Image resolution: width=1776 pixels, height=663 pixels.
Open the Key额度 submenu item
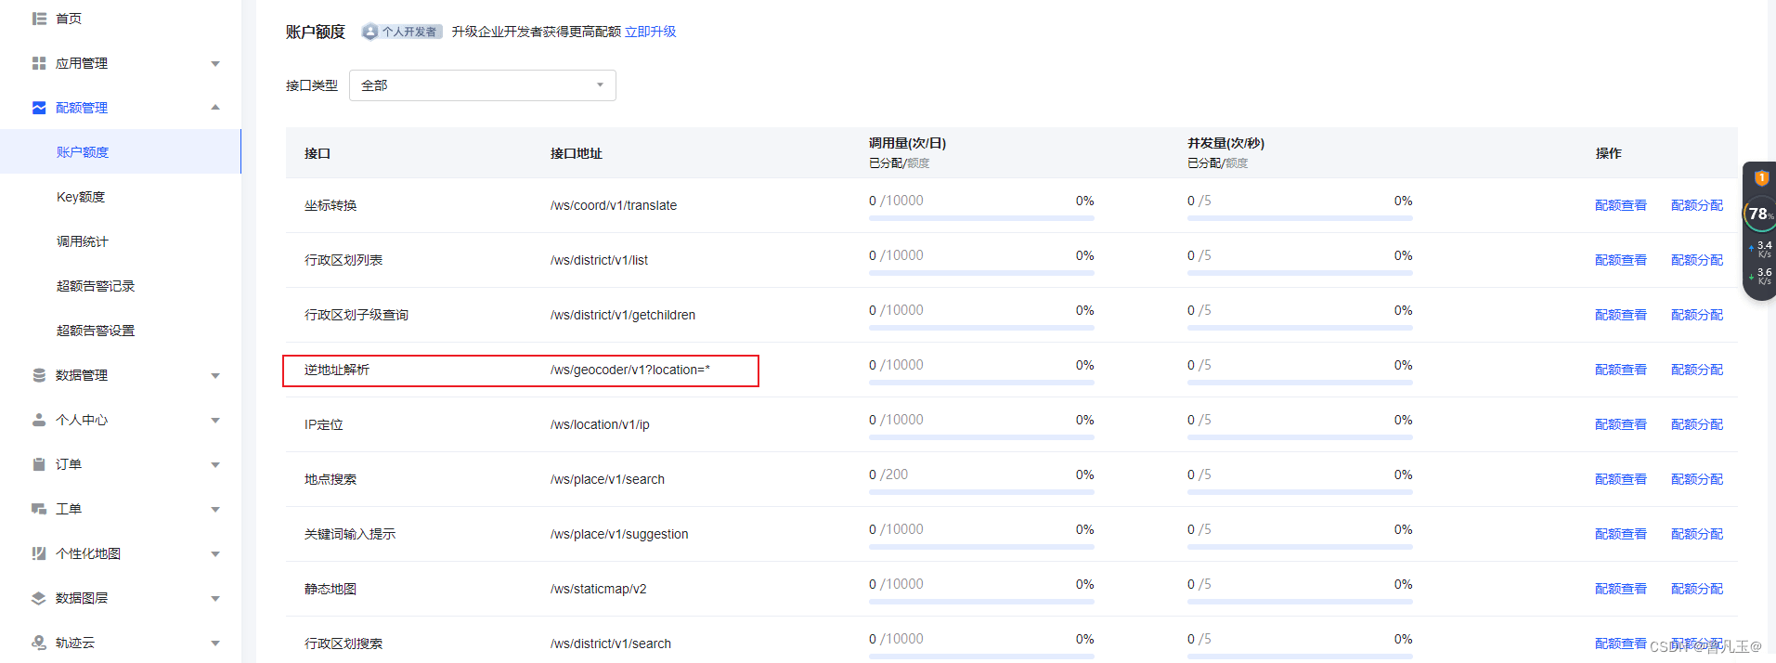(81, 197)
